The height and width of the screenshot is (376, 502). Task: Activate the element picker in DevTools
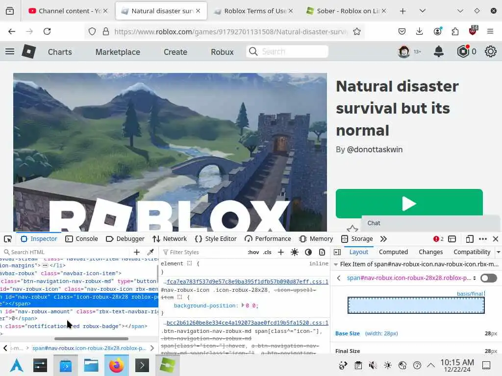[x=8, y=239]
